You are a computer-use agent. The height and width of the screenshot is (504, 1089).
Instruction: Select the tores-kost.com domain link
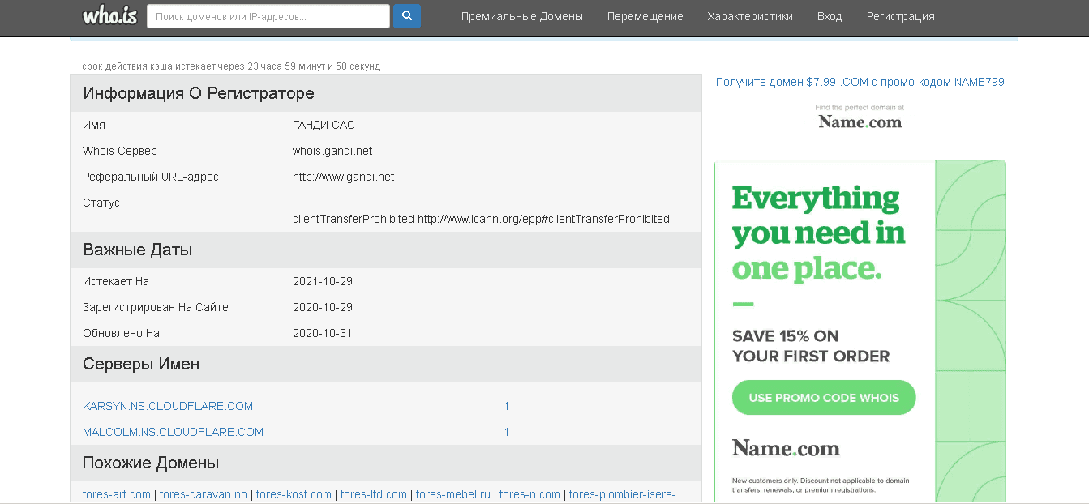click(294, 494)
